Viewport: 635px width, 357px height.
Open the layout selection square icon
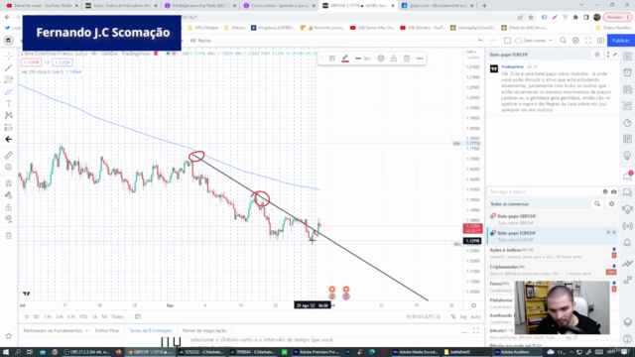[x=507, y=41]
